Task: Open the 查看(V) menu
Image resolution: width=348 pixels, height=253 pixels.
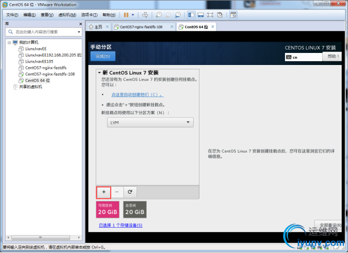Action: [47, 15]
